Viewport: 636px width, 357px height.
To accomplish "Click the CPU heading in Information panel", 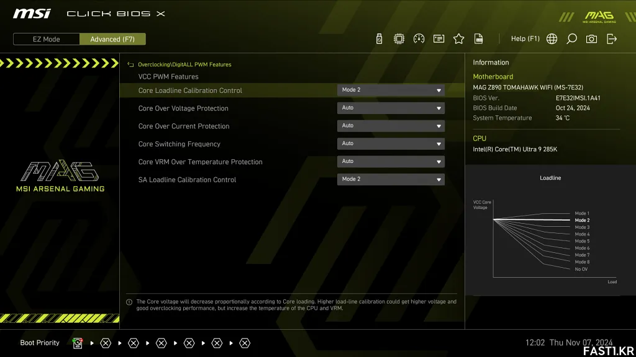I will (x=479, y=138).
